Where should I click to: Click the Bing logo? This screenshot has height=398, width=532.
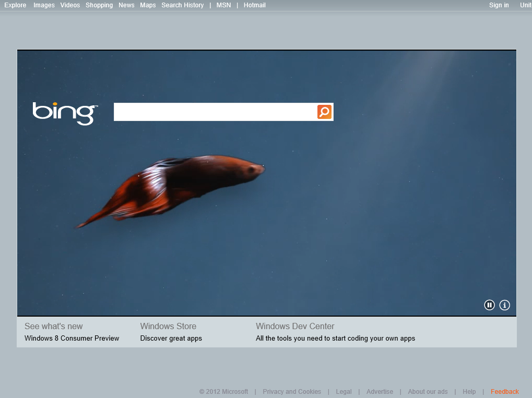pos(64,113)
